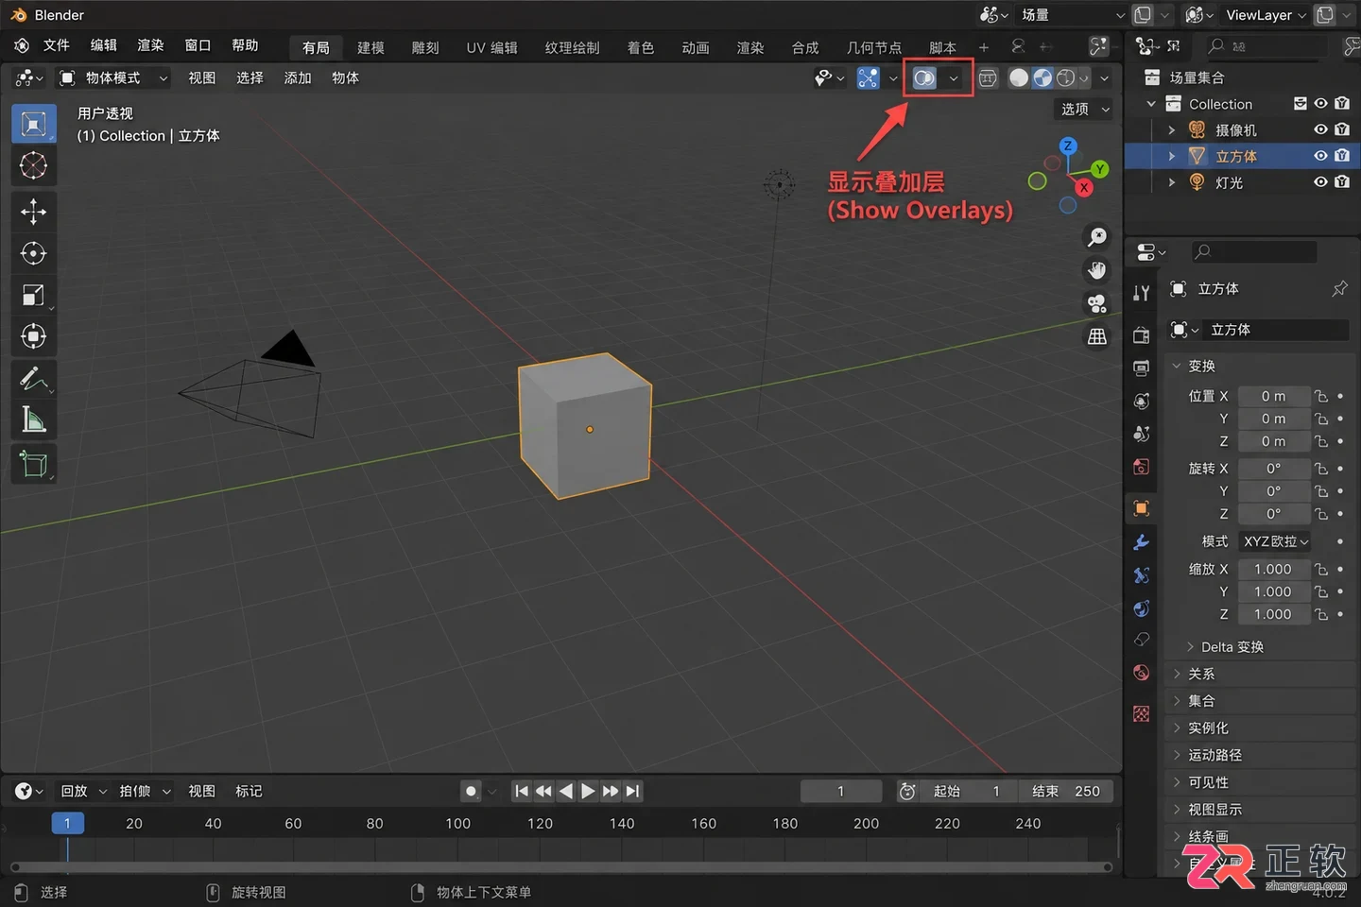The width and height of the screenshot is (1361, 907).
Task: Open the Material properties tab
Action: (1142, 673)
